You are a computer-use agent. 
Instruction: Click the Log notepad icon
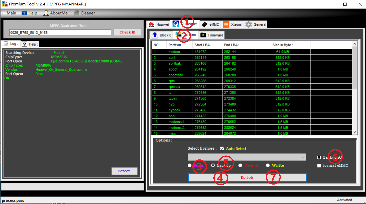coord(6,44)
